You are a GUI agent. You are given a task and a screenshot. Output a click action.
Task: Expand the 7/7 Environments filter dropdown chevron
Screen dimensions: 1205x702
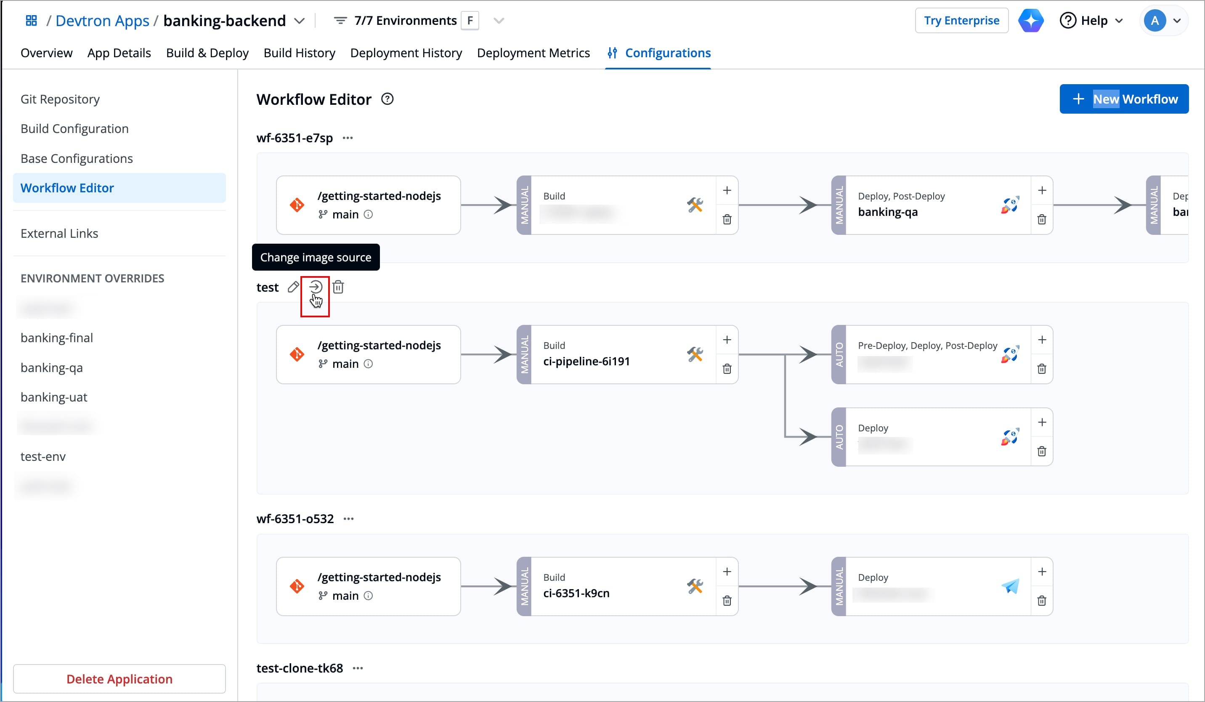click(x=498, y=21)
